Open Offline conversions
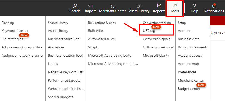Viewport: 225px width, 101px height. tap(158, 47)
